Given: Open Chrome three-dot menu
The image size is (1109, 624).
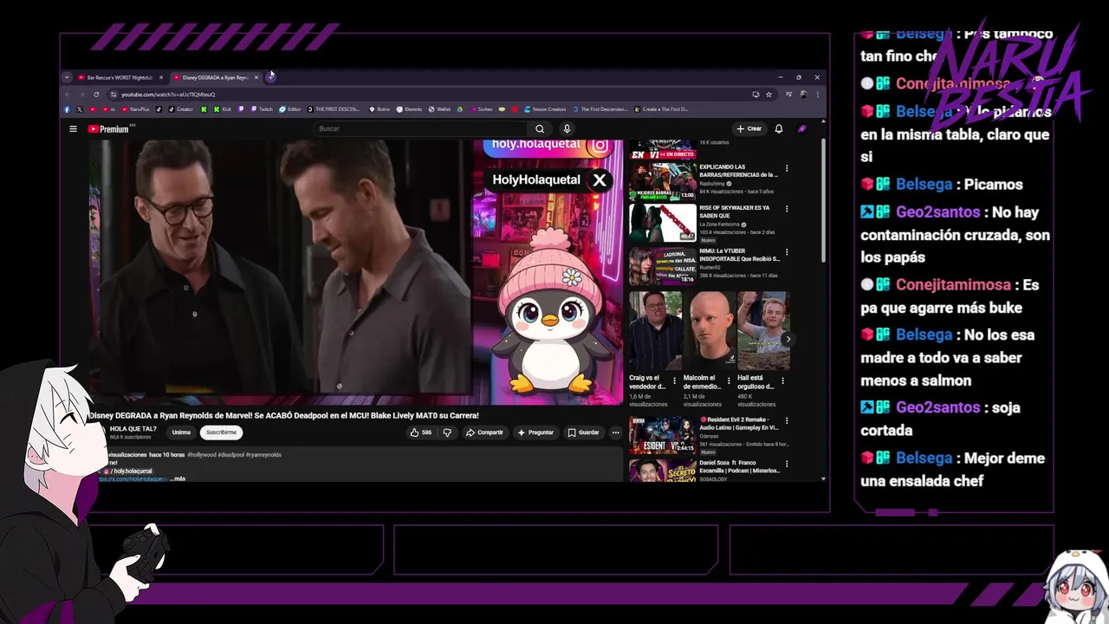Looking at the screenshot, I should pyautogui.click(x=817, y=94).
